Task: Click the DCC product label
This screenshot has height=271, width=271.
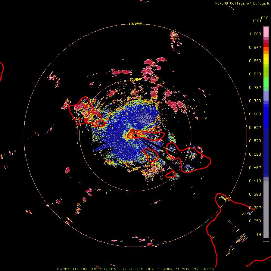Action: click(265, 18)
